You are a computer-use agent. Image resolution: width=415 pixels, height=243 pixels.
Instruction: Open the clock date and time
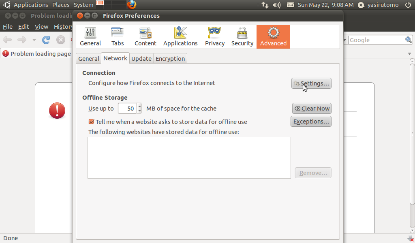click(325, 5)
